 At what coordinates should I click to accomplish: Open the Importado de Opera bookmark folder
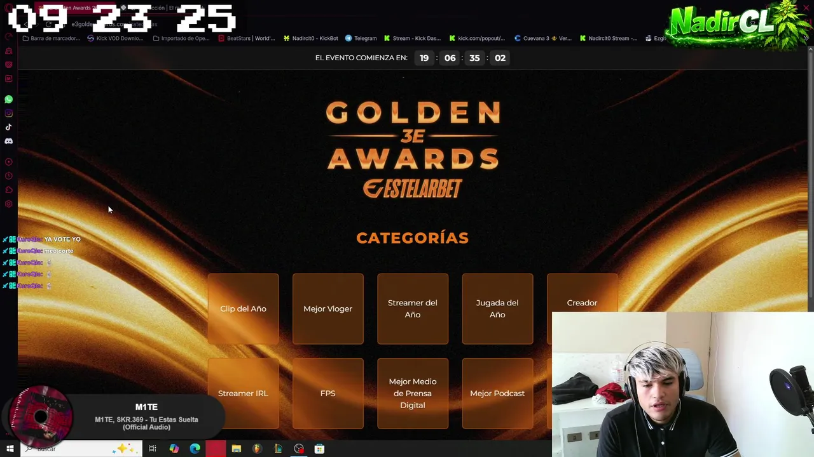tap(181, 38)
